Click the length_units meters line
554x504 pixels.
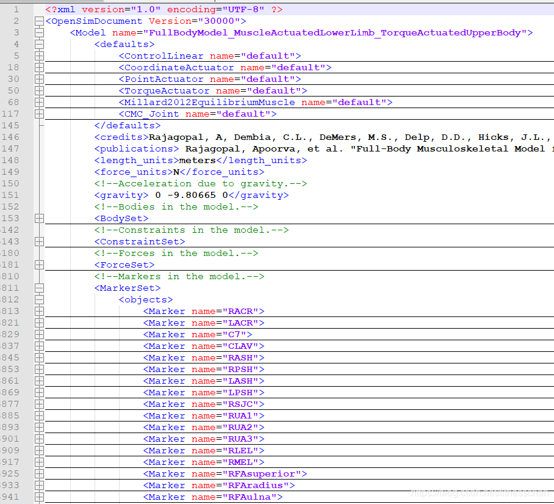tap(201, 161)
